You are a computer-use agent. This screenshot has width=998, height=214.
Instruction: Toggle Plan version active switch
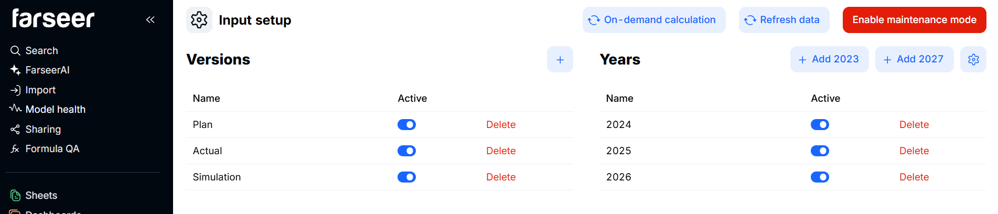(x=406, y=125)
